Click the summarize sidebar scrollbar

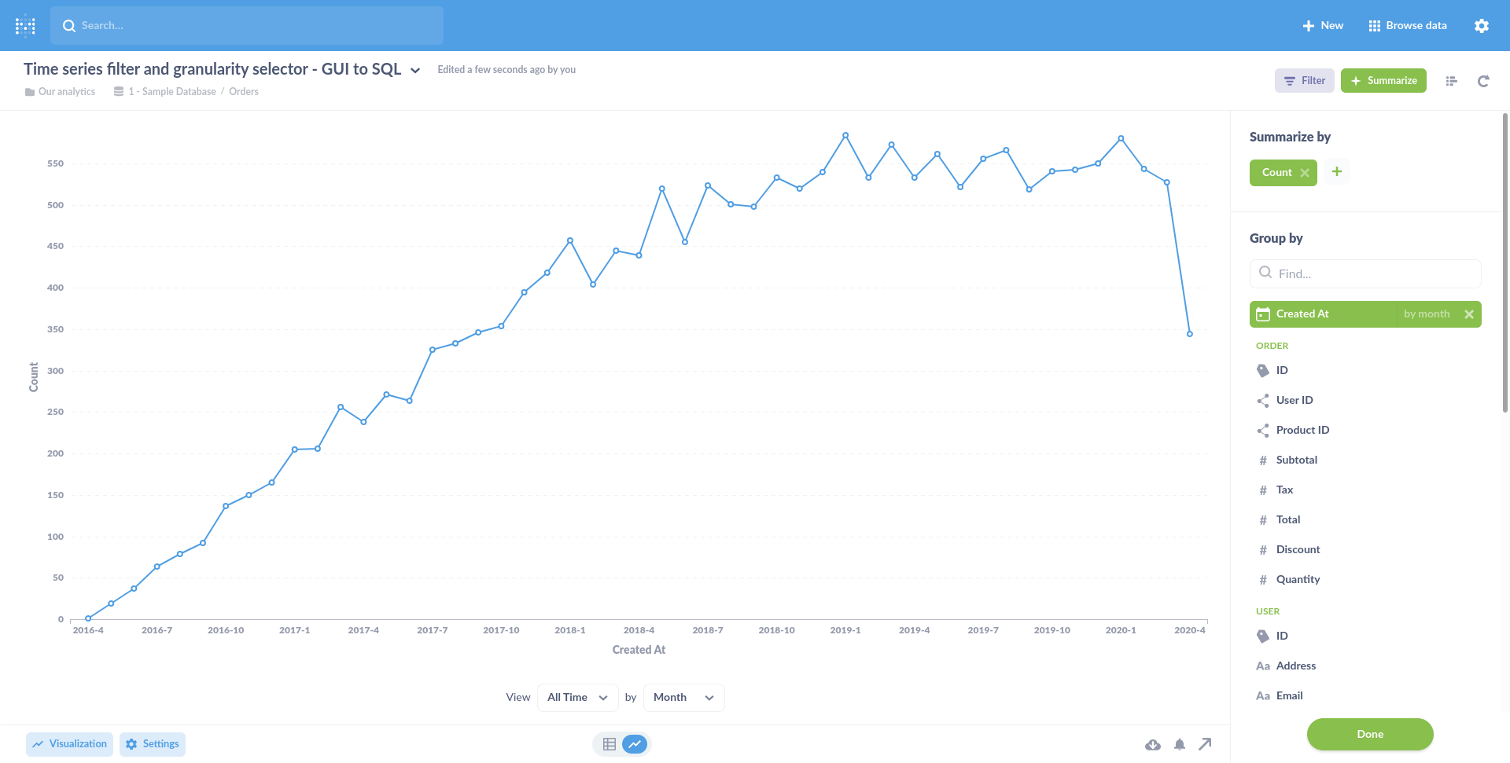1505,263
